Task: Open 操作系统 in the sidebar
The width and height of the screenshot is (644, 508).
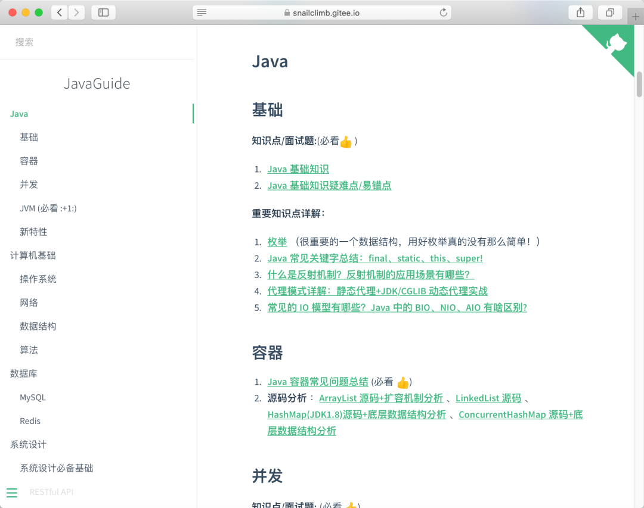Action: 38,279
